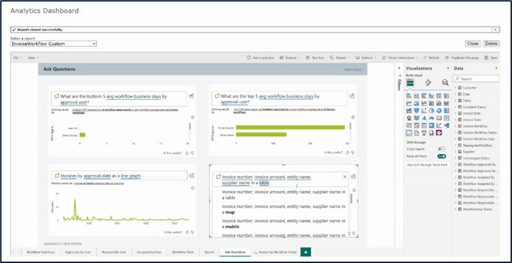Dismiss the Report cloned successfully message
The image size is (512, 263).
pos(495,30)
